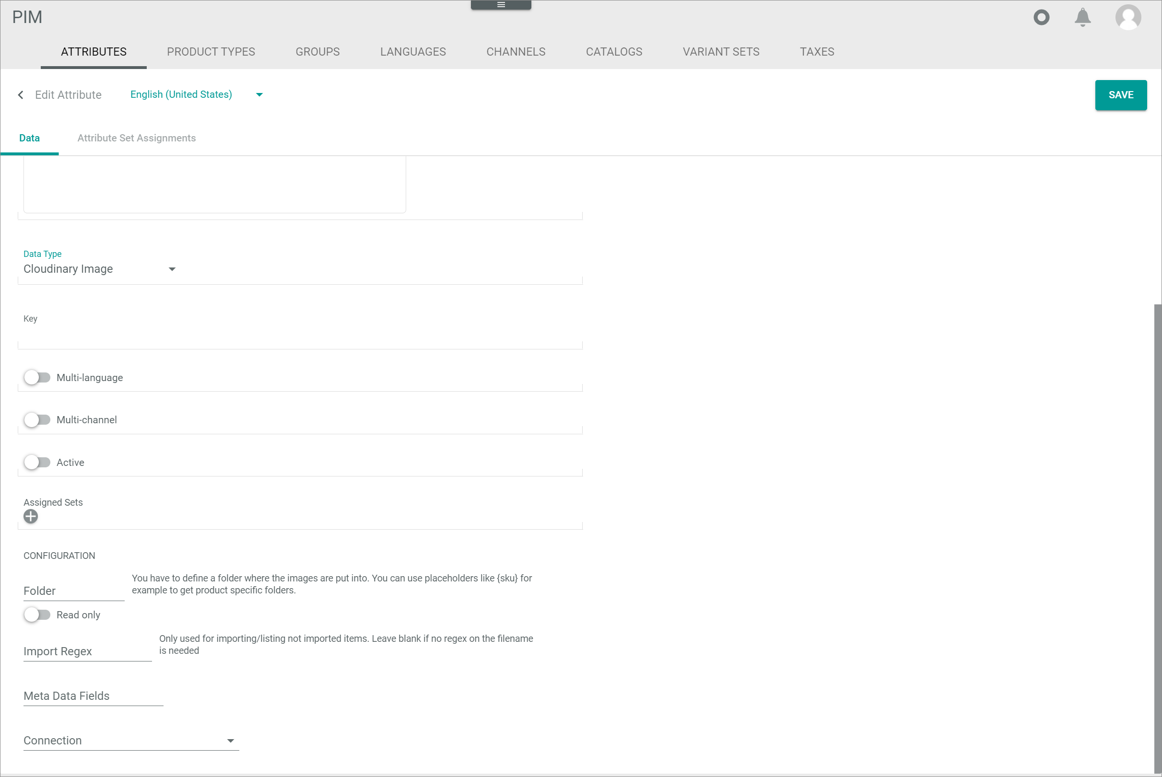
Task: Switch to the Attributes tab
Action: (x=94, y=52)
